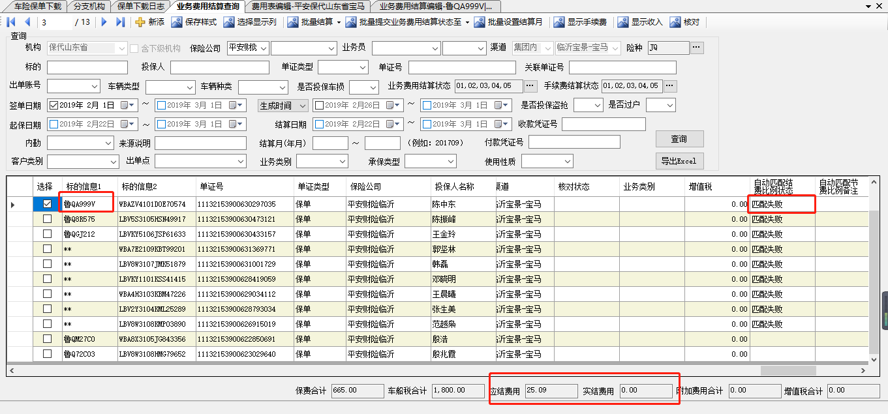Toggle the 含下级机构 checkbox
This screenshot has width=888, height=414.
tap(134, 48)
